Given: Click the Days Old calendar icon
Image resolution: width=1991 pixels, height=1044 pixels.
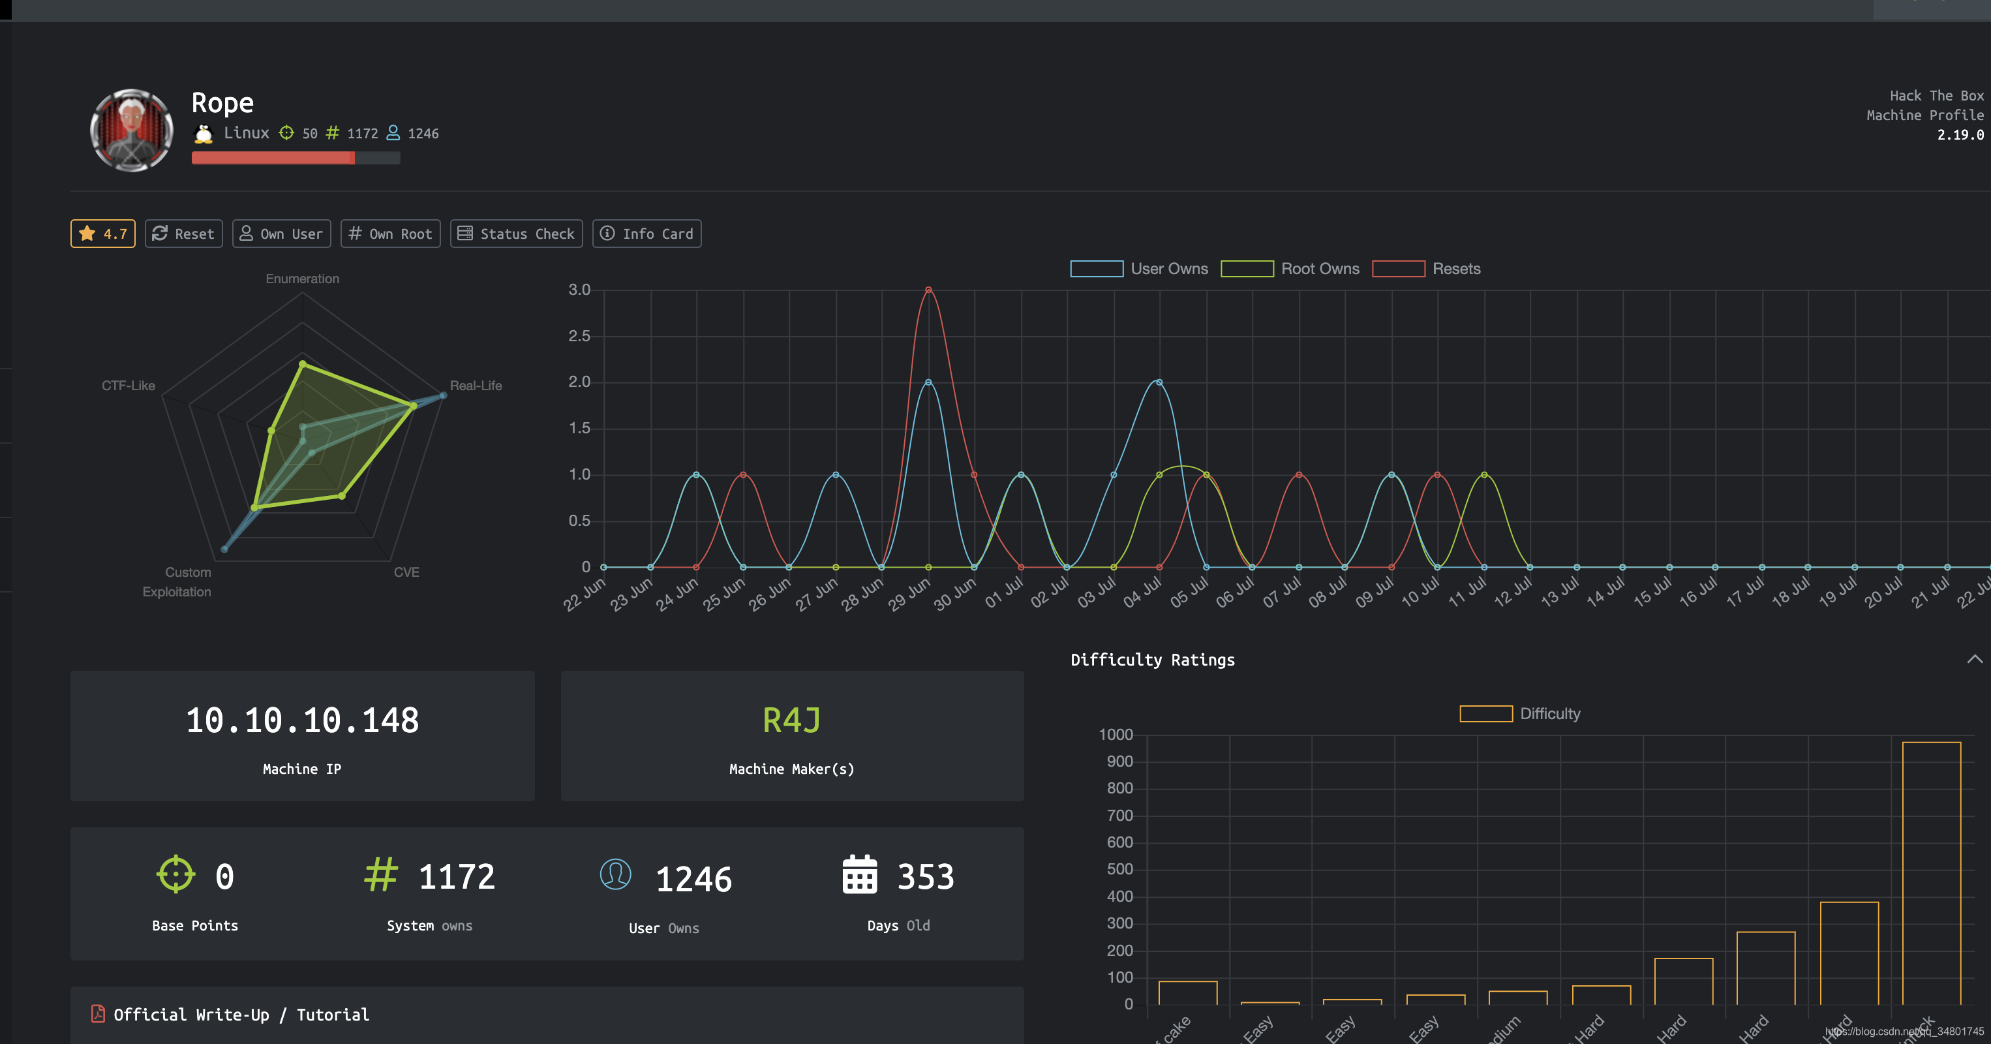Looking at the screenshot, I should (x=859, y=874).
